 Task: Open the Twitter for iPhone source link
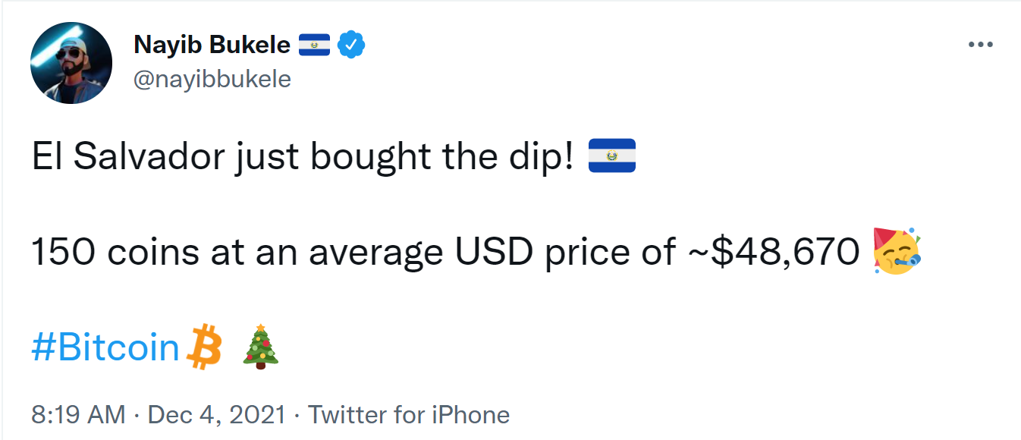(x=409, y=415)
